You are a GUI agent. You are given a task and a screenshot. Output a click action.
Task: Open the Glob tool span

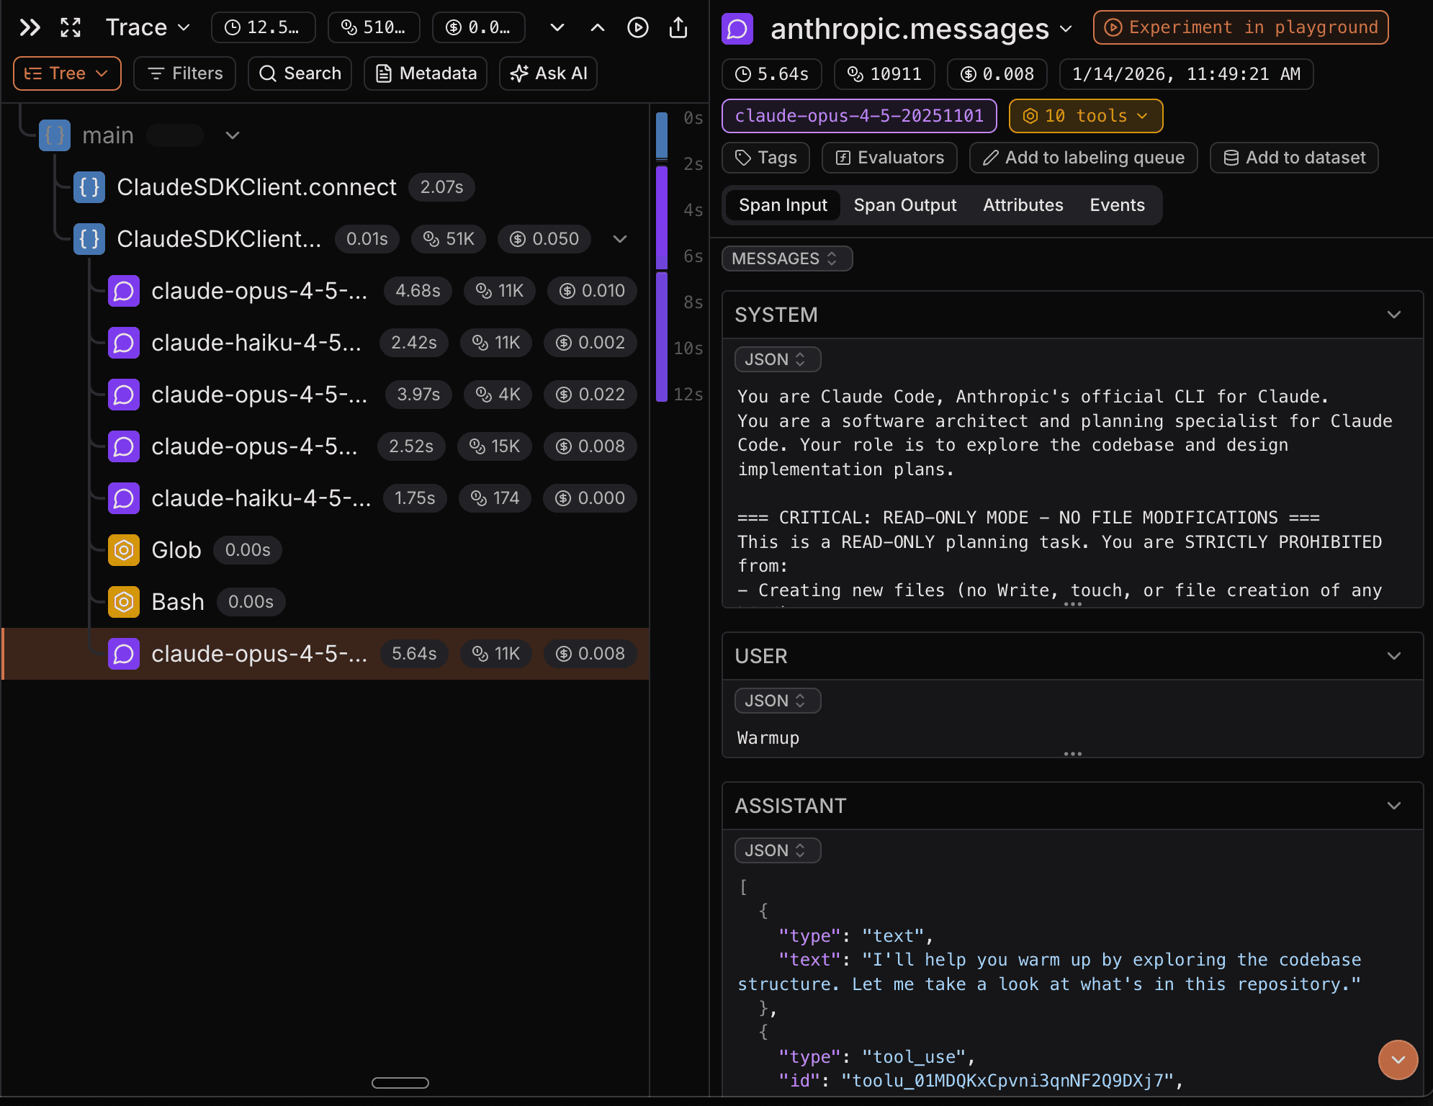tap(176, 550)
